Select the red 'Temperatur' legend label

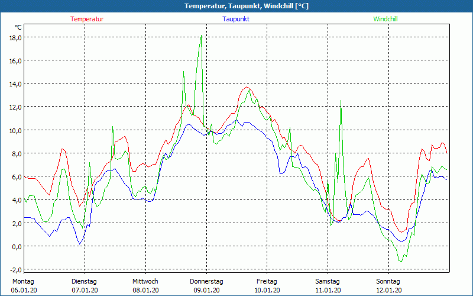point(87,19)
